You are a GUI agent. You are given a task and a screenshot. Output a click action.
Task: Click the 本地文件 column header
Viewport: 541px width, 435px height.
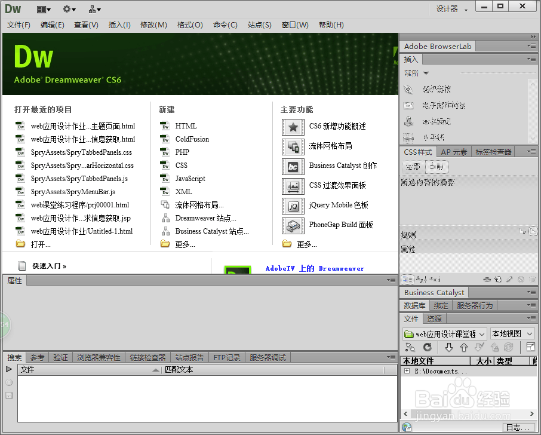coord(435,361)
